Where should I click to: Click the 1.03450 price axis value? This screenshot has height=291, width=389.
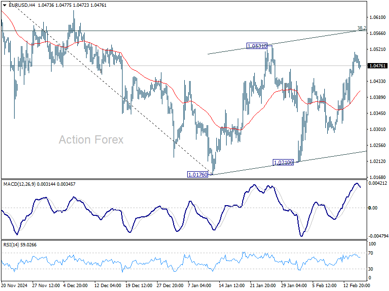(378, 113)
